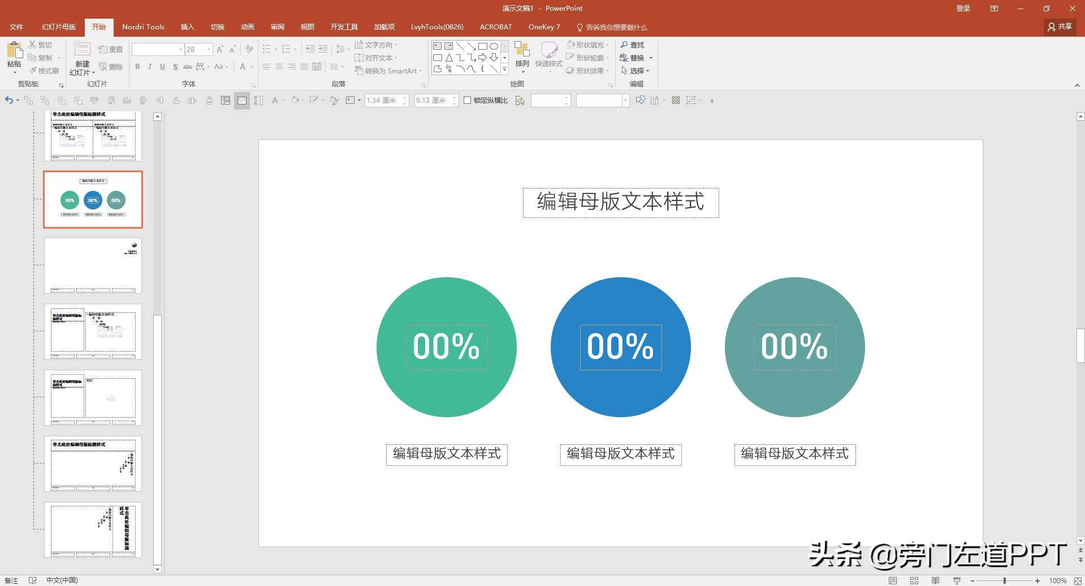This screenshot has width=1085, height=586.
Task: Click the Undo arrow
Action: (8, 100)
